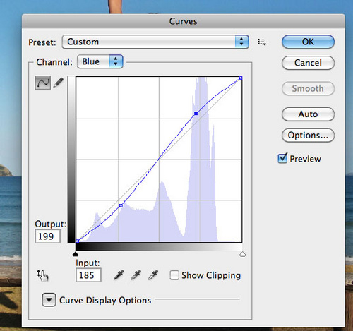Expand Curve Display Options
The height and width of the screenshot is (331, 353).
pos(49,300)
